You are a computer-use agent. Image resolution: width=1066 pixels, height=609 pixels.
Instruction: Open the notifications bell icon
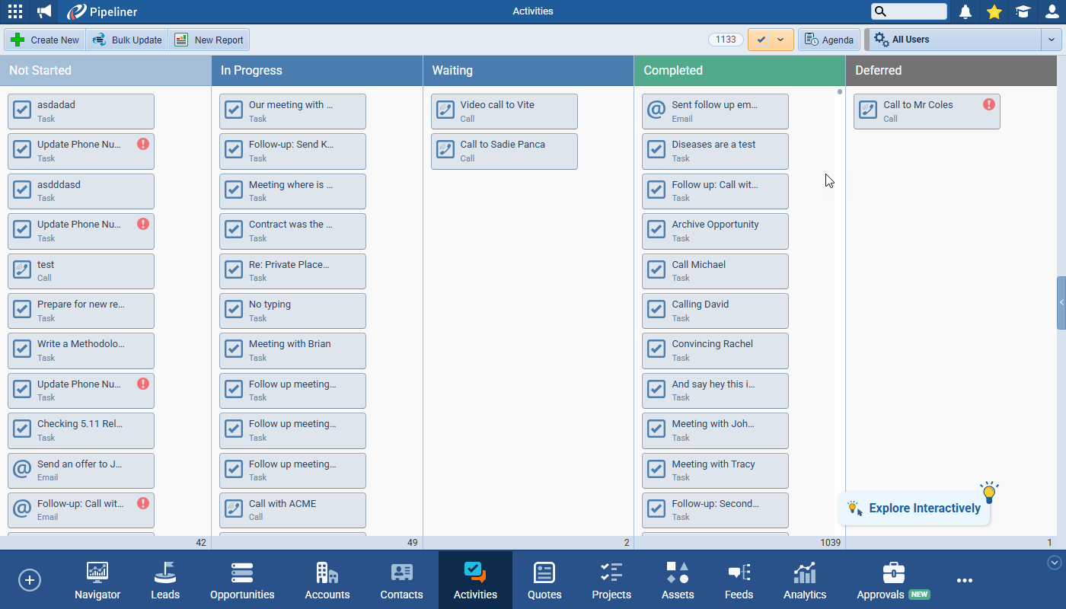[x=965, y=11]
